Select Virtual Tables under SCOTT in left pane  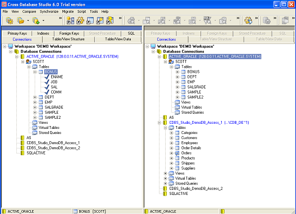point(49,128)
